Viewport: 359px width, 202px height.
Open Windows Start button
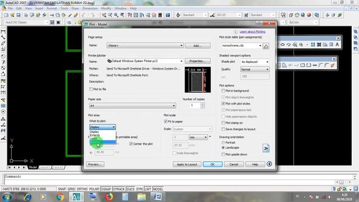click(7, 197)
